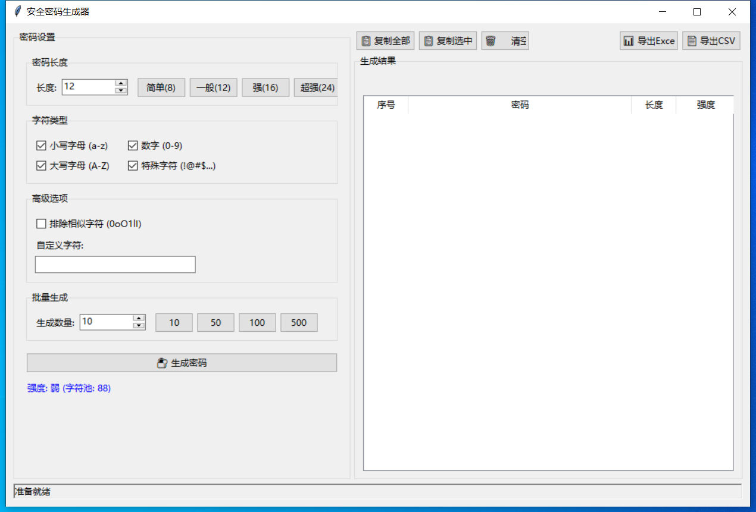Click the clipboard icon on 复制全部
Viewport: 756px width, 512px height.
366,41
